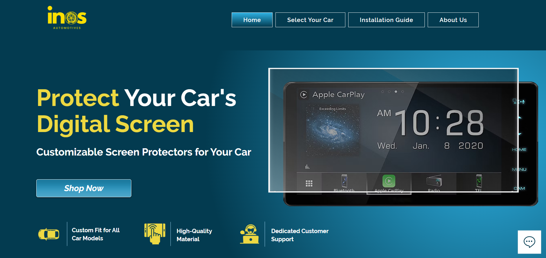Click the equalizer bars icon on car screen
The height and width of the screenshot is (258, 546).
(x=307, y=166)
